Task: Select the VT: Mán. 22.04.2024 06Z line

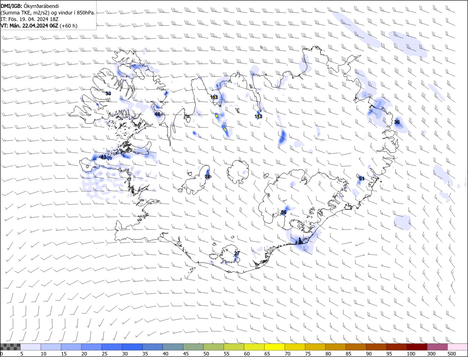Action: [39, 26]
